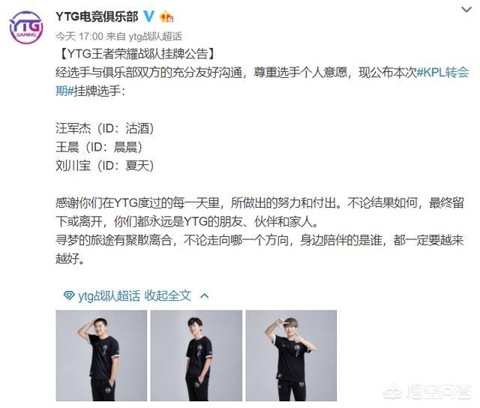Collapse the post via 收起全文 arrow
The height and width of the screenshot is (408, 480).
(204, 296)
